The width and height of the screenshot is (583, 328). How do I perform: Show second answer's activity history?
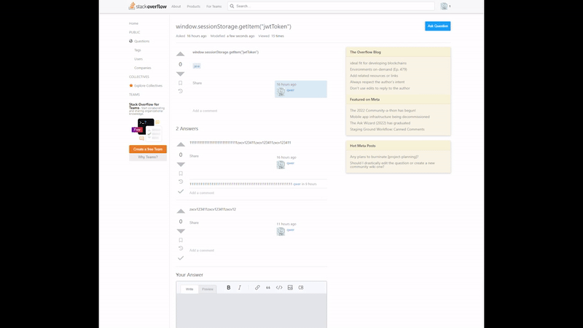181,248
